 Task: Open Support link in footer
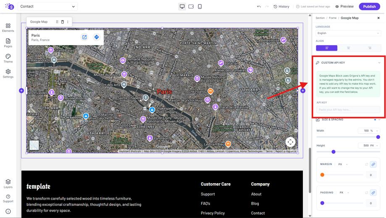point(208,194)
